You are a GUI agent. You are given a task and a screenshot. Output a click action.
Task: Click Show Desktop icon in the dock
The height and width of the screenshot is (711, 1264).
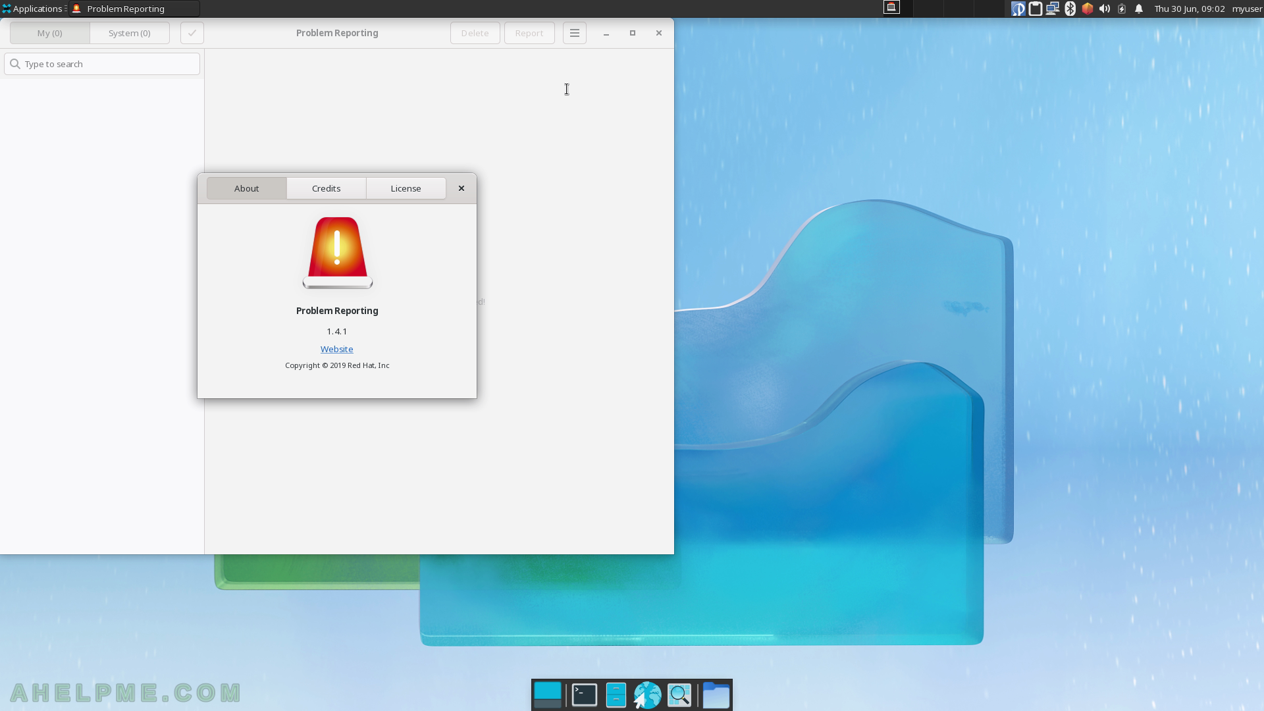tap(548, 695)
